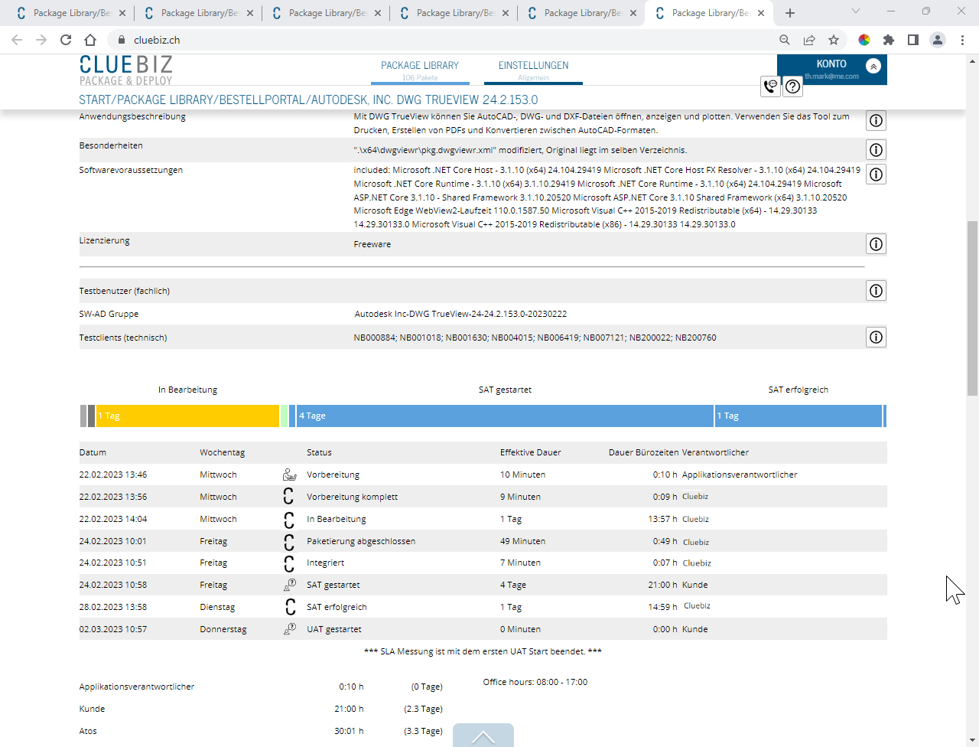Click the KONTO account button
This screenshot has width=979, height=747.
click(831, 69)
